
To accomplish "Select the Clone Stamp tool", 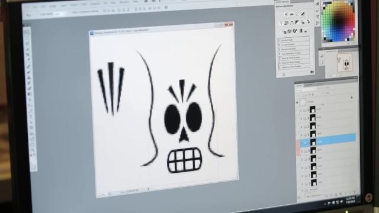I will [x=29, y=78].
